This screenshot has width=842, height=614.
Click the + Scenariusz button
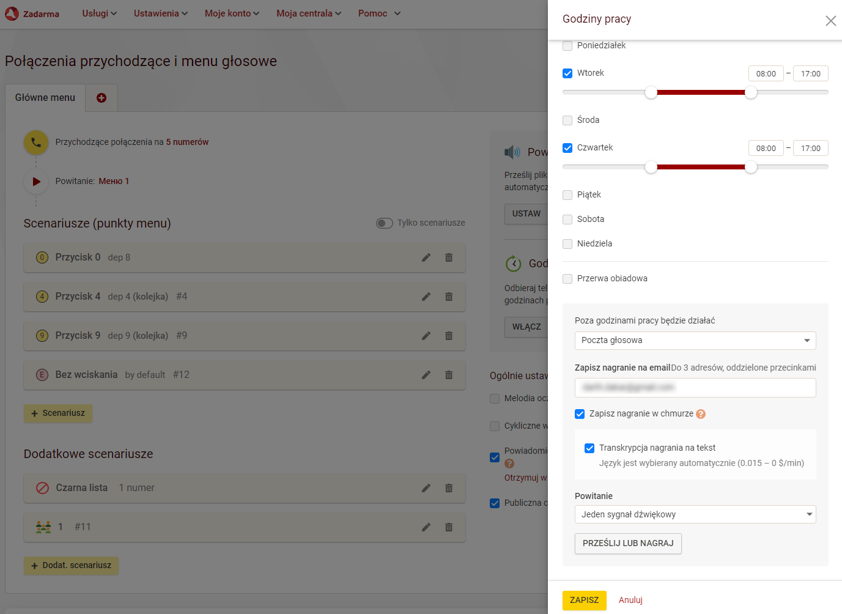coord(58,413)
